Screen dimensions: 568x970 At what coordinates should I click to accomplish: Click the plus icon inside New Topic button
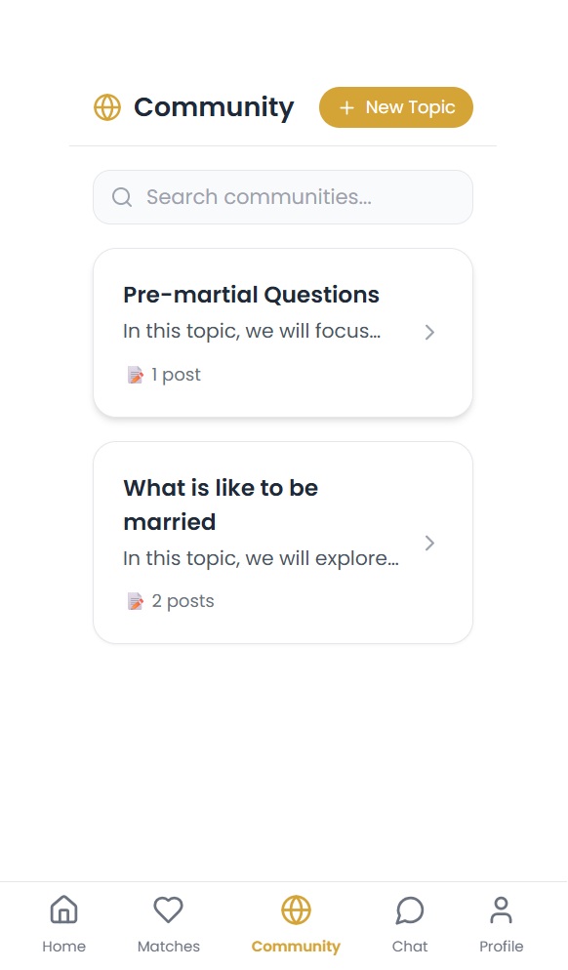coord(346,107)
